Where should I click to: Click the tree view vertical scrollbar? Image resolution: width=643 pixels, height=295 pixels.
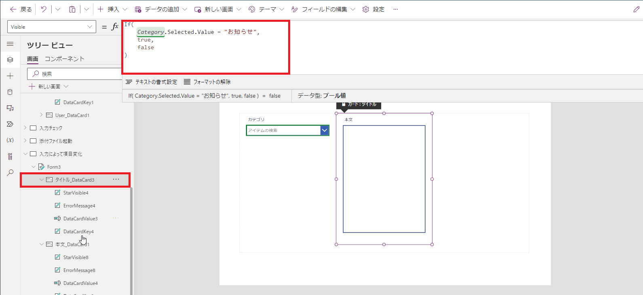[131, 241]
